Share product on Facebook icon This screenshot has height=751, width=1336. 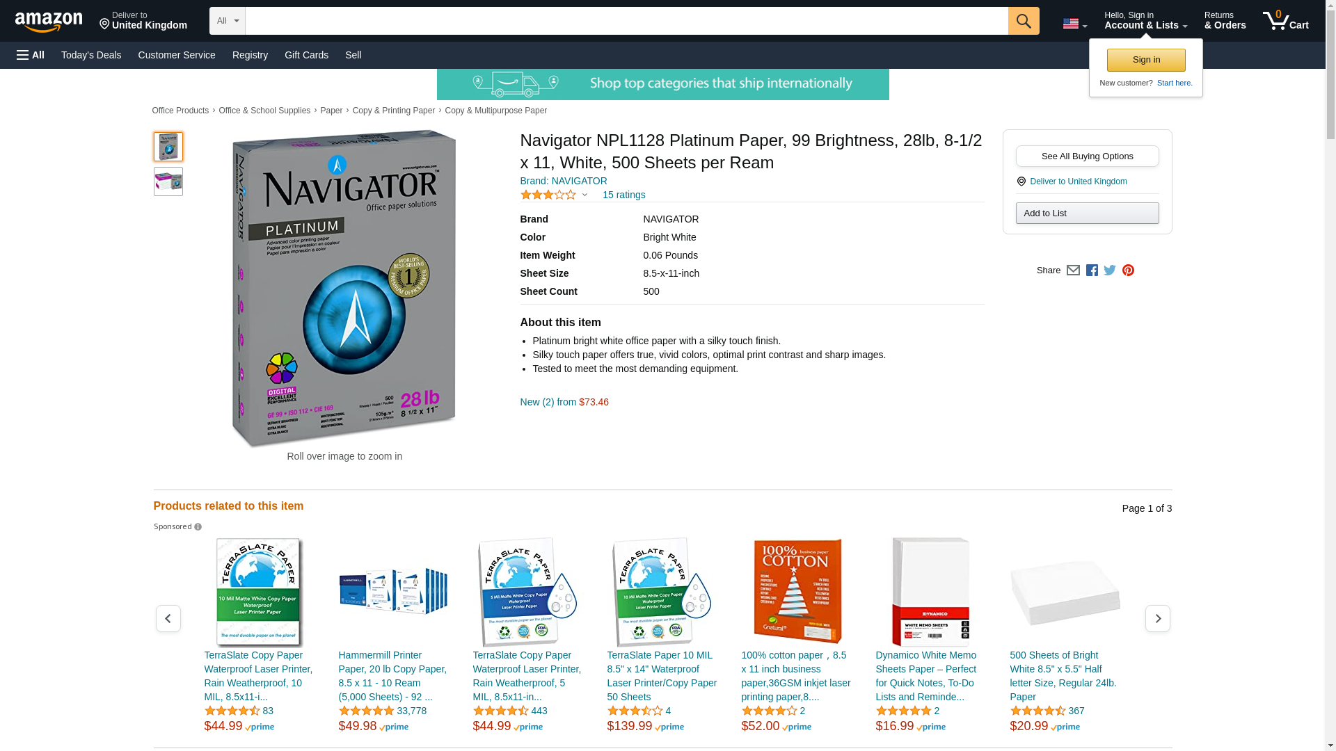1092,270
